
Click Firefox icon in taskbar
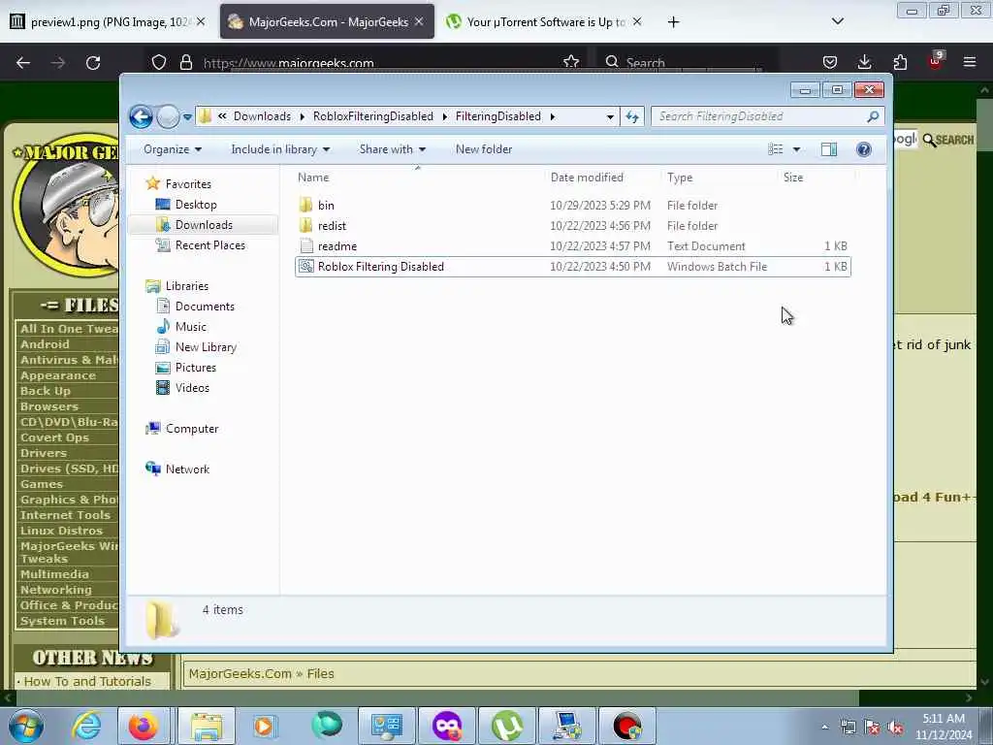(x=144, y=726)
